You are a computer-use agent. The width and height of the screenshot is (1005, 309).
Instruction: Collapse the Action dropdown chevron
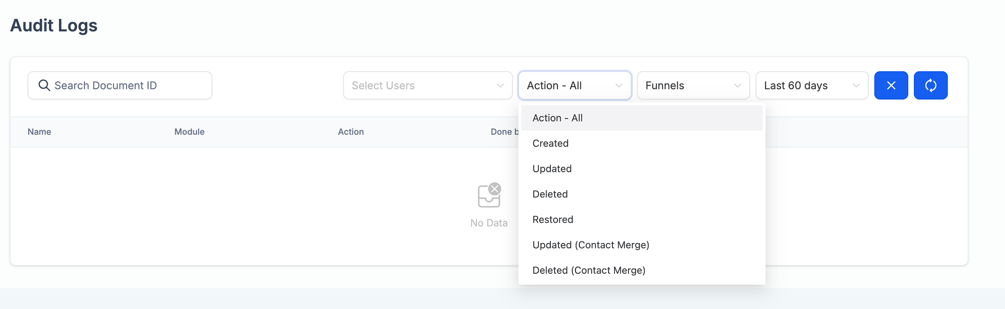point(619,86)
